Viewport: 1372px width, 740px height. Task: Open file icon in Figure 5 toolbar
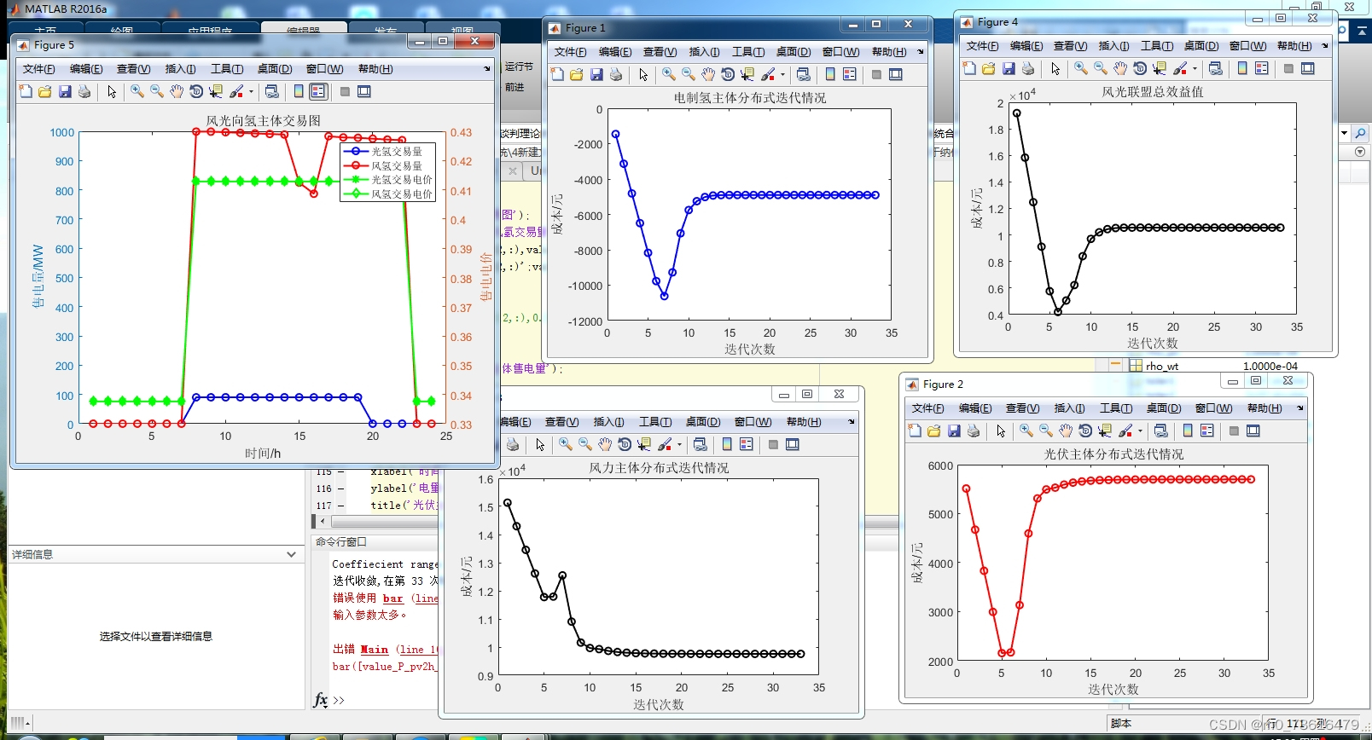point(45,91)
